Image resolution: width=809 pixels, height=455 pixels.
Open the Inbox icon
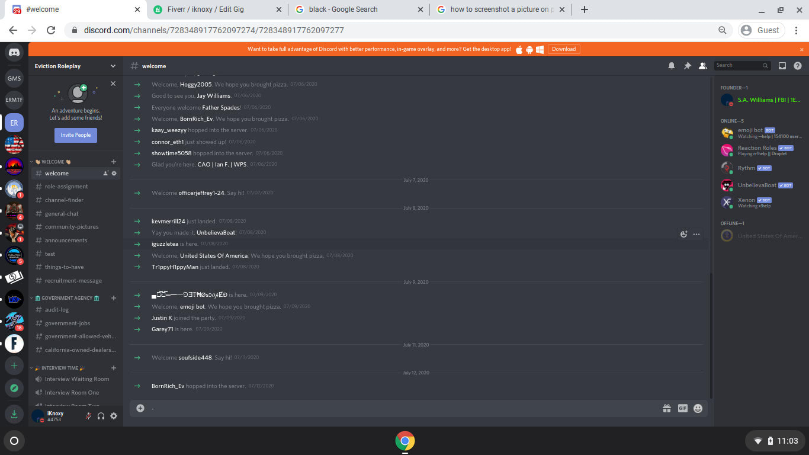[x=782, y=66]
